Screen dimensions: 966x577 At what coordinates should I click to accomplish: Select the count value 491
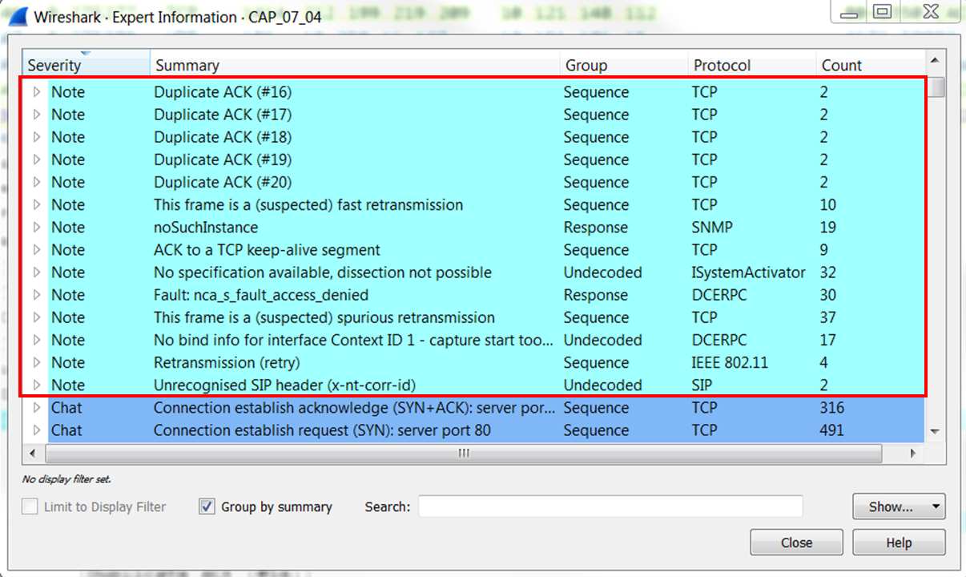point(831,430)
